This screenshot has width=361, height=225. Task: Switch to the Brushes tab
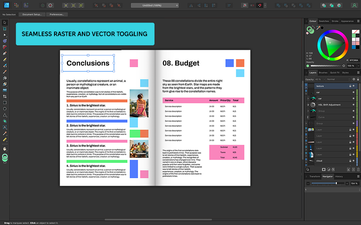point(323,72)
